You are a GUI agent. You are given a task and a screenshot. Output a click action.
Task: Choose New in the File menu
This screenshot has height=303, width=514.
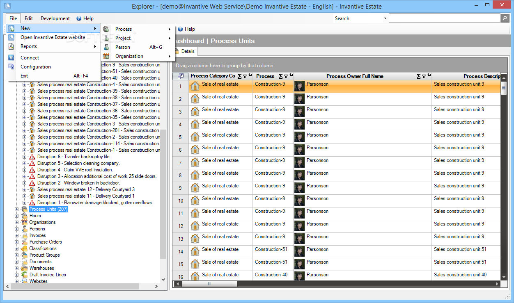[x=53, y=28]
